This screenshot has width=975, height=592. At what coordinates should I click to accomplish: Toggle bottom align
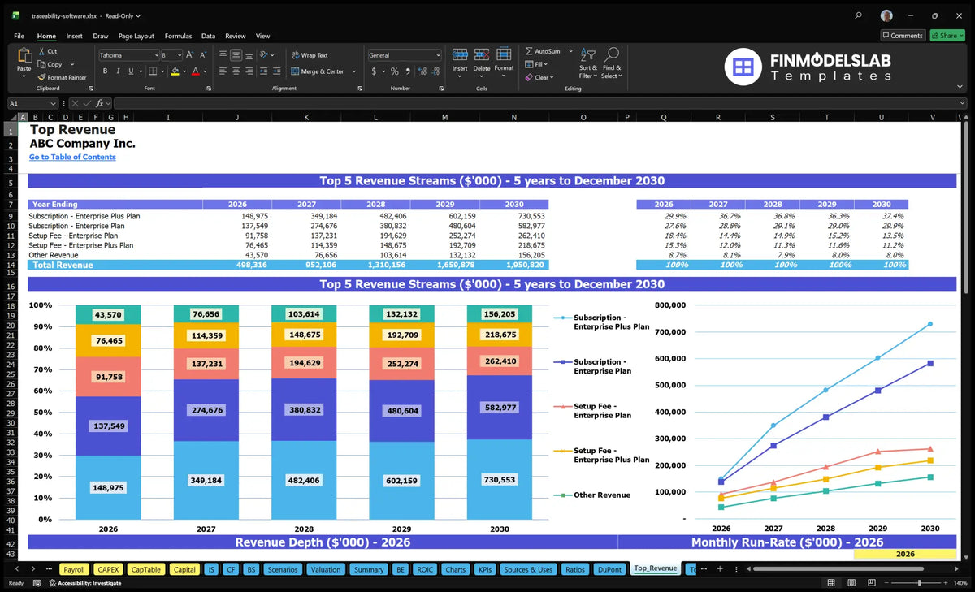[x=249, y=55]
